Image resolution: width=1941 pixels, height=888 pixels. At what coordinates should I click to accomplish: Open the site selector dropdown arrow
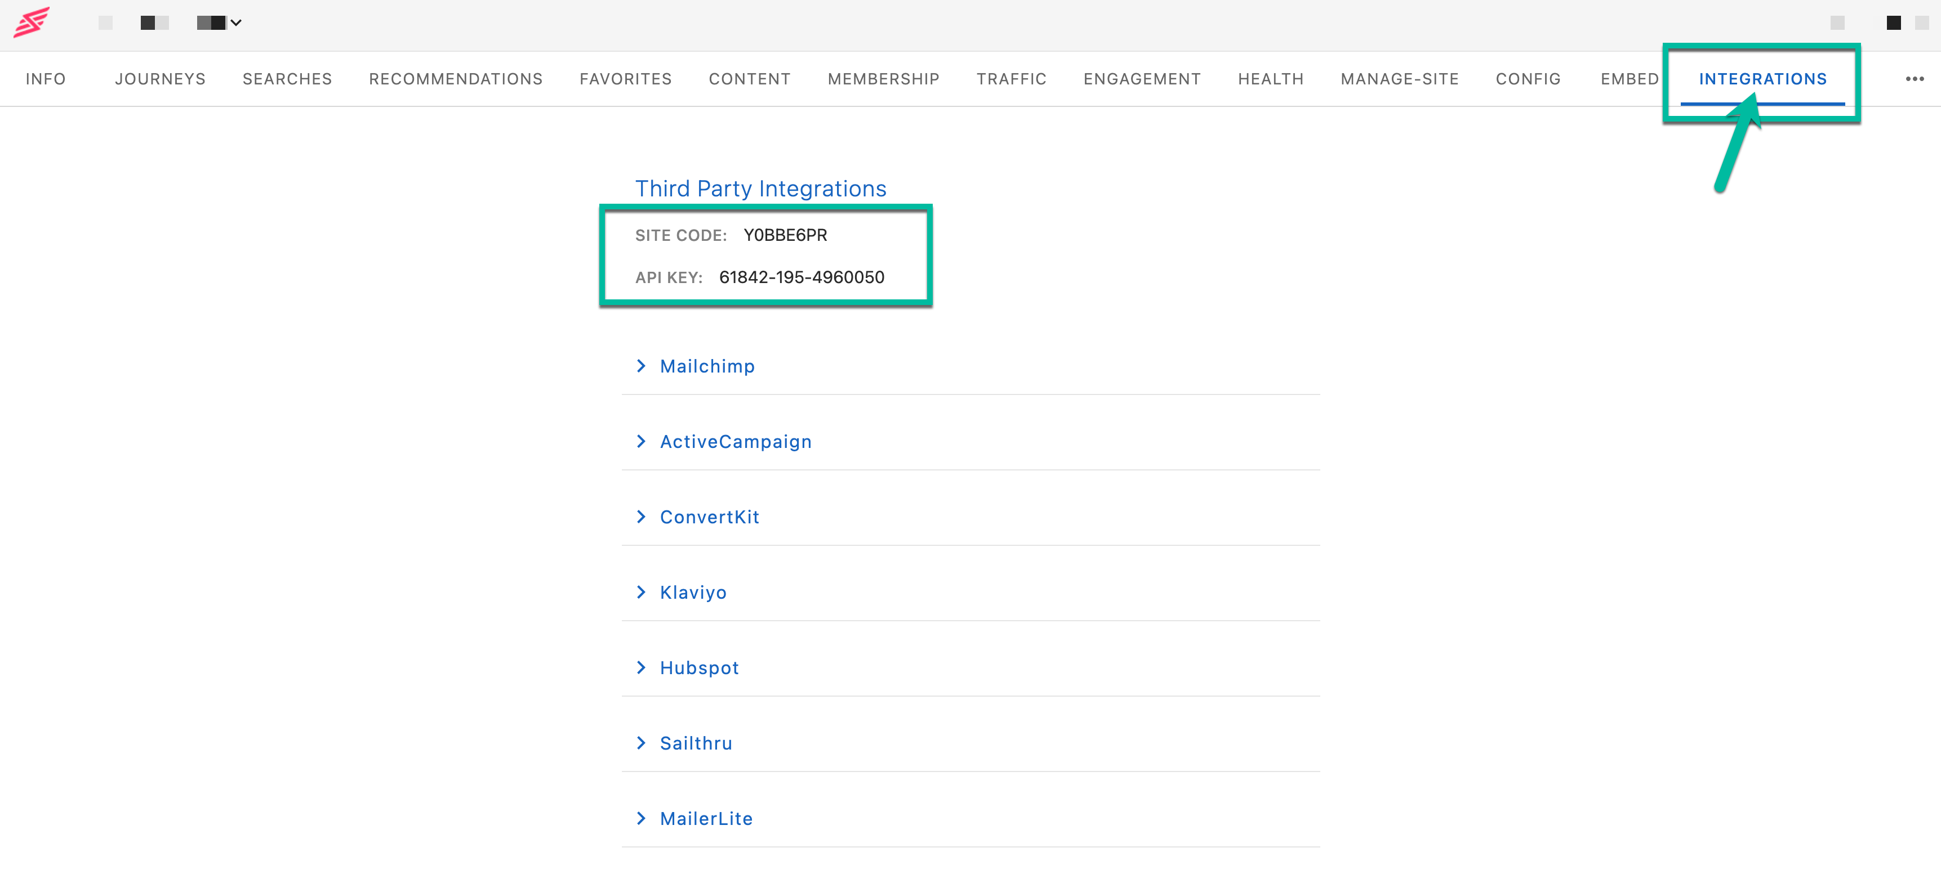click(x=236, y=23)
